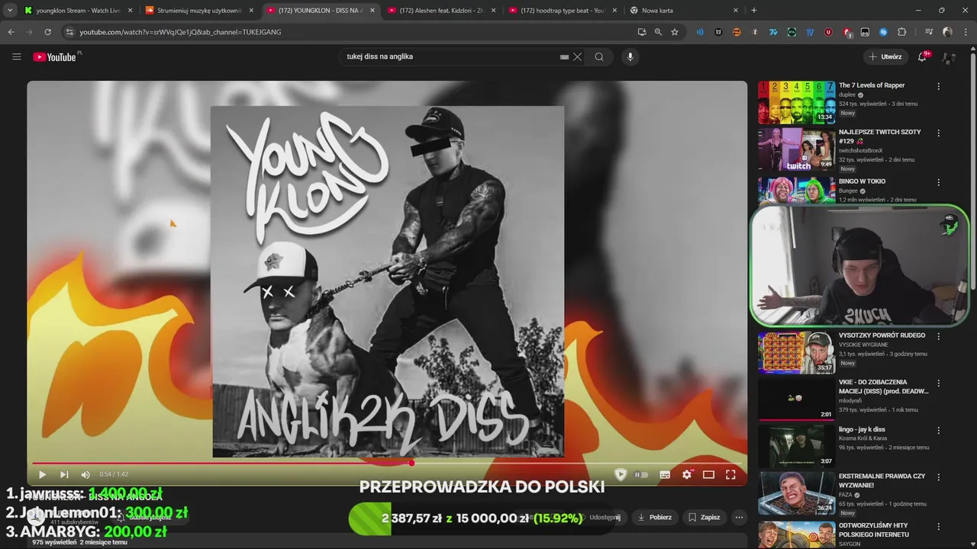Click the Zapisz save button
Image resolution: width=977 pixels, height=549 pixels.
(x=704, y=517)
